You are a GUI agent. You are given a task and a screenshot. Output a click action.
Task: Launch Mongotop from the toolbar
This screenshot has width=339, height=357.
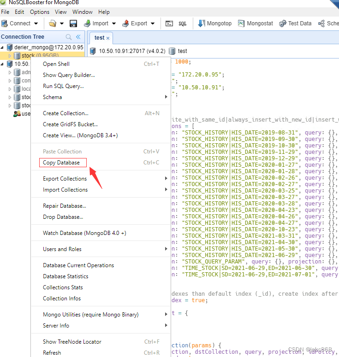pyautogui.click(x=214, y=23)
